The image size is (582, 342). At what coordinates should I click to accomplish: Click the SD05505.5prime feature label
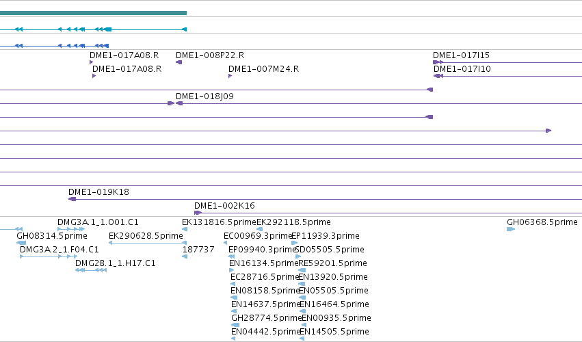pos(330,250)
